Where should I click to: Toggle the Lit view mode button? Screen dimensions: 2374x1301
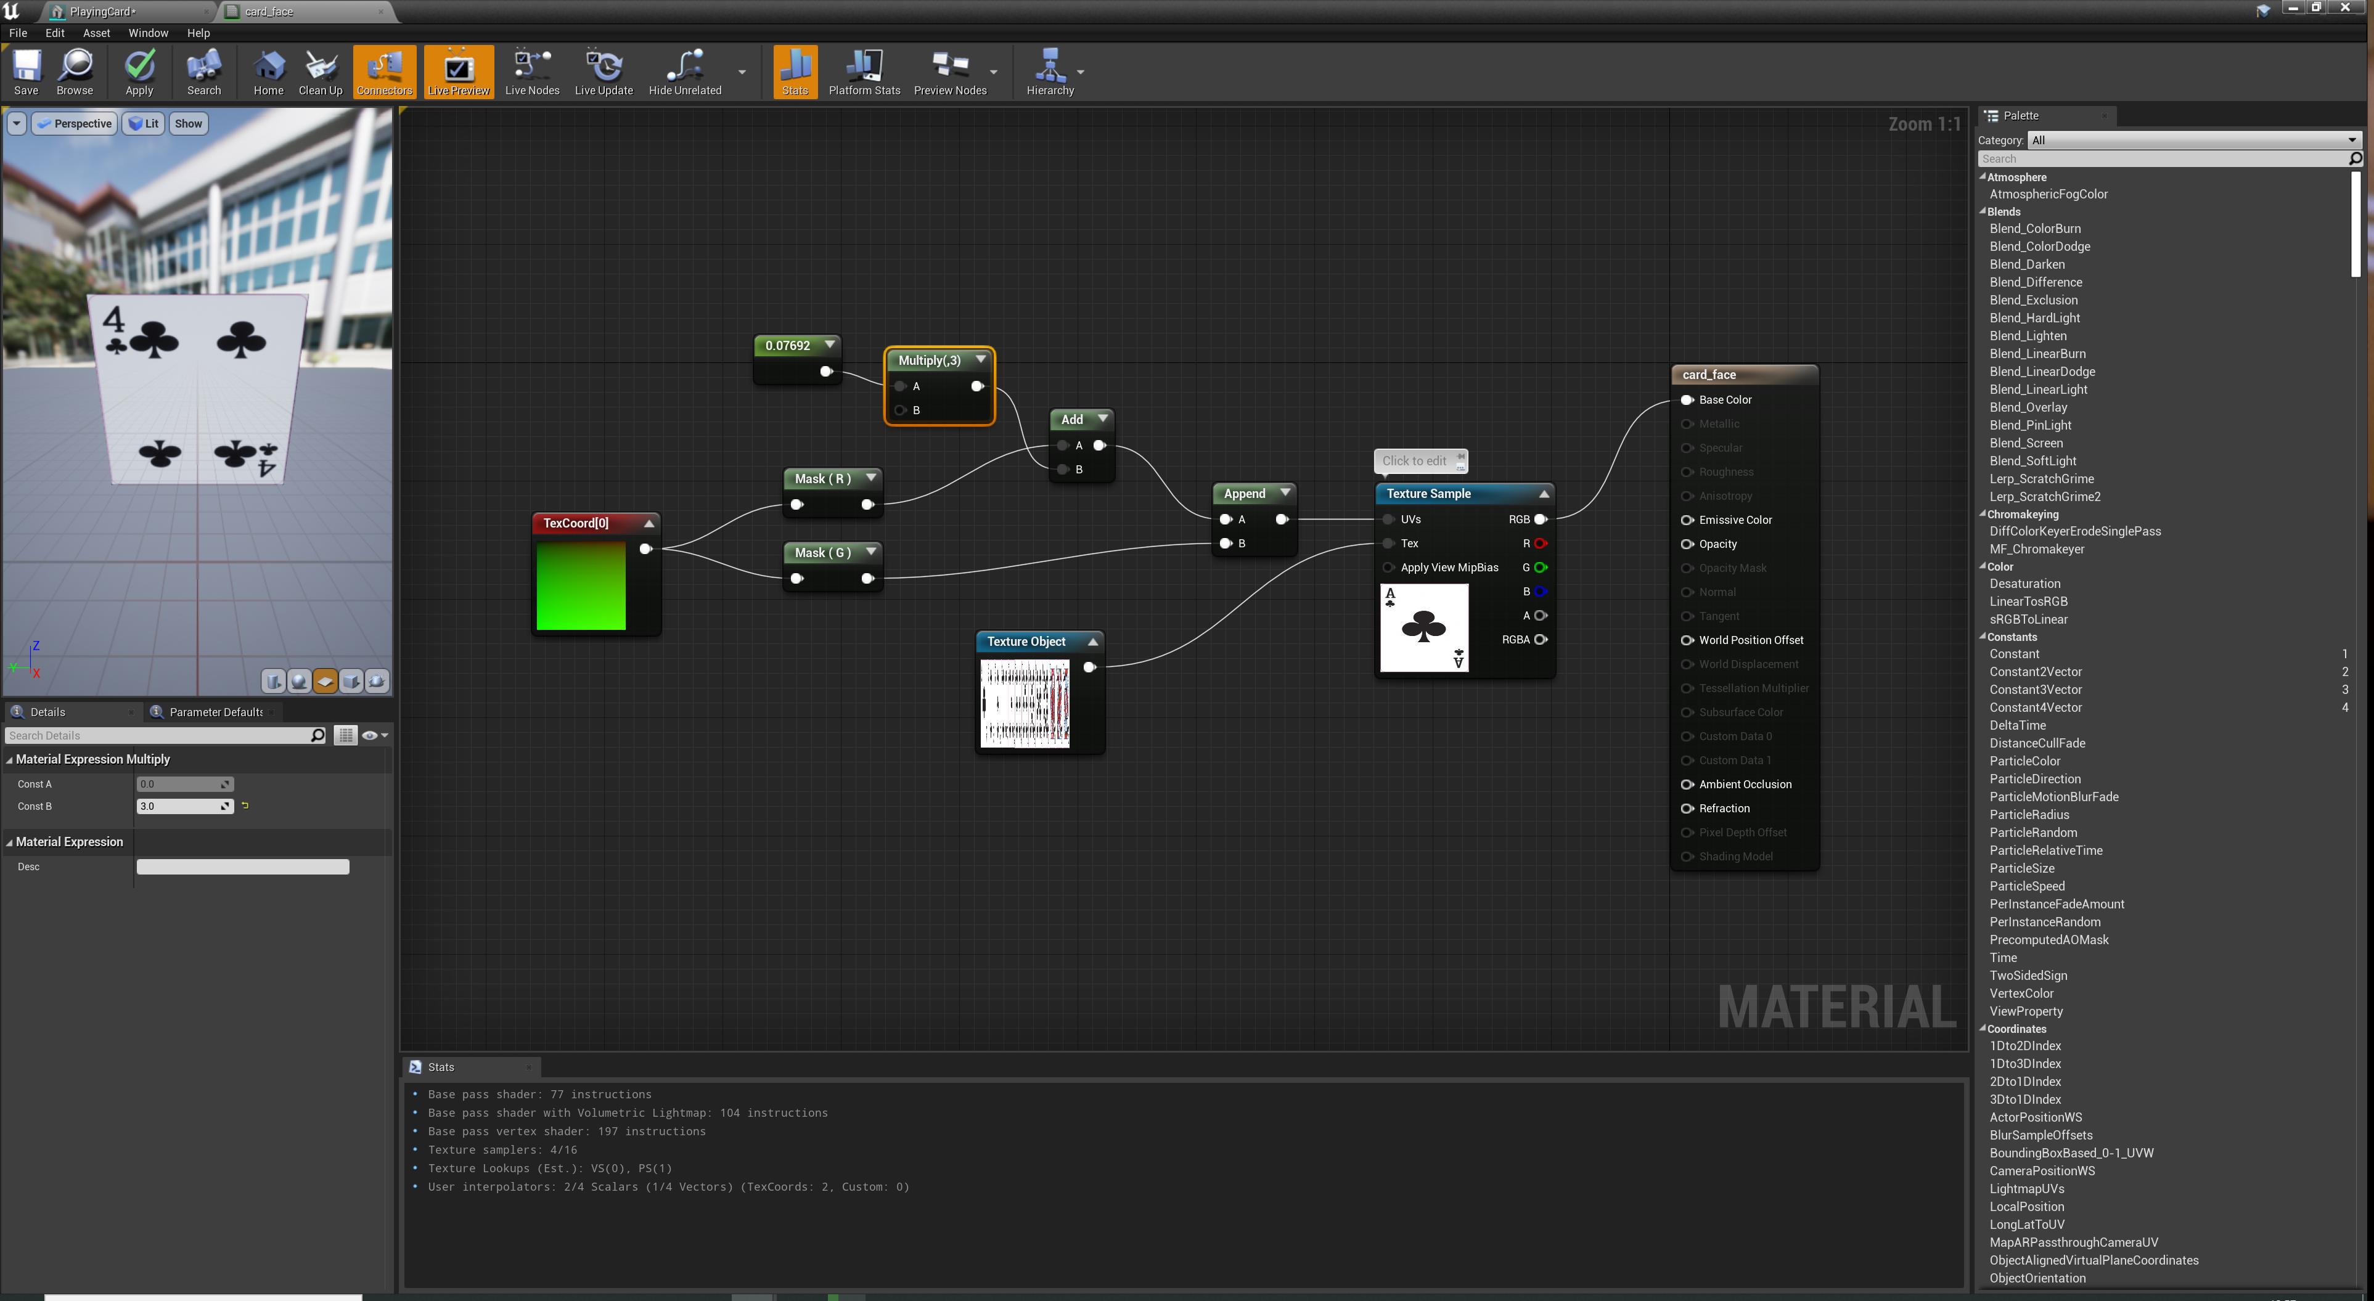143,123
